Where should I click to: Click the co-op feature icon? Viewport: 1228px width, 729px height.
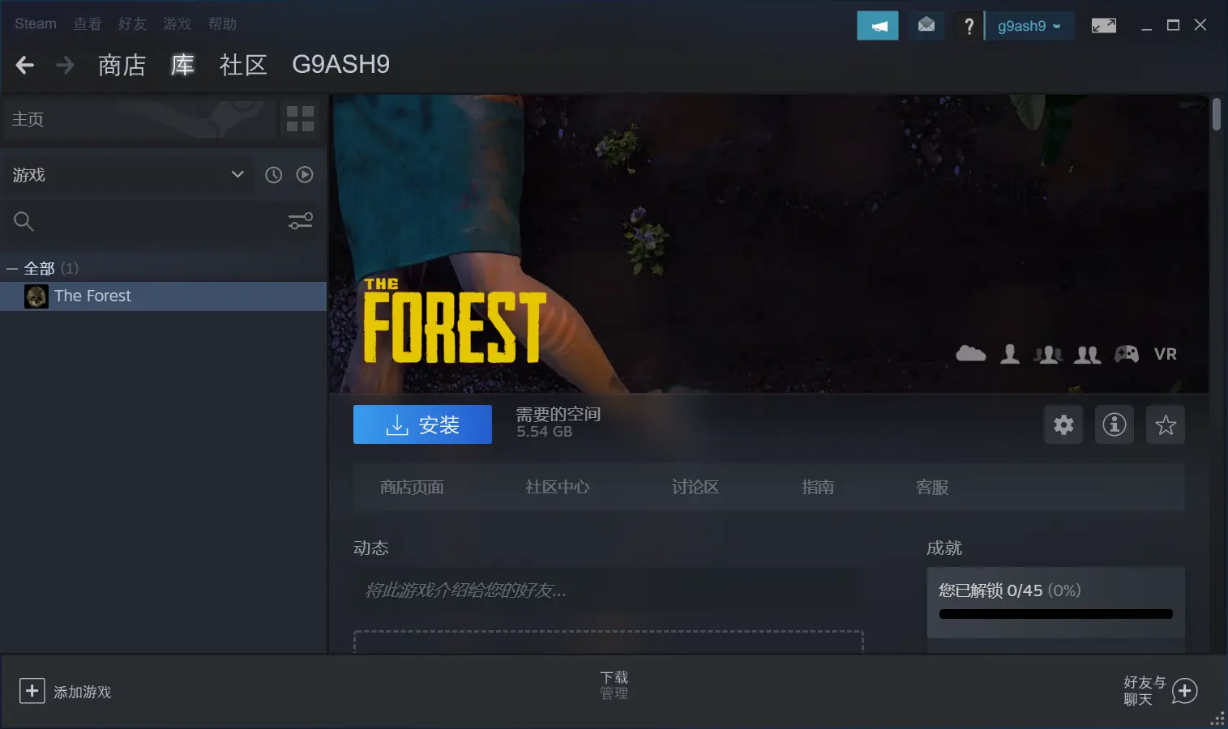click(1088, 354)
